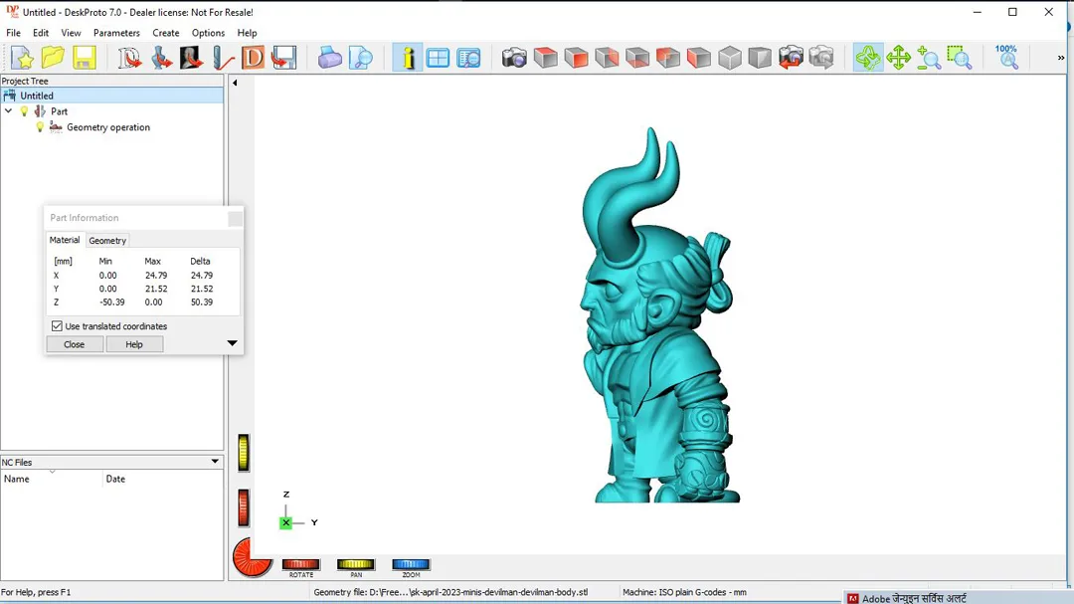The height and width of the screenshot is (604, 1074).
Task: Click the blue ZOOM thumbwheel
Action: [x=411, y=564]
